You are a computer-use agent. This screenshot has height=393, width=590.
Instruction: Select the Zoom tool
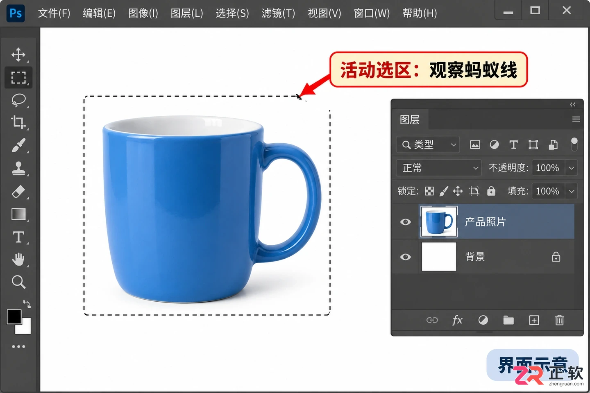coord(18,282)
